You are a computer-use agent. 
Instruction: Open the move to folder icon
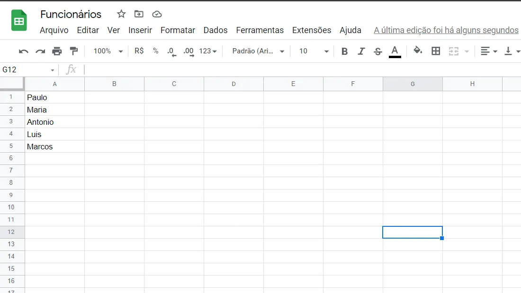click(x=139, y=14)
